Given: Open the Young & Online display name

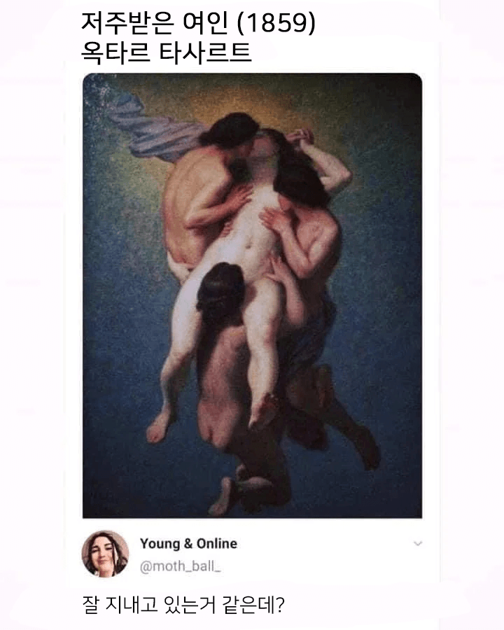Looking at the screenshot, I should pos(188,544).
